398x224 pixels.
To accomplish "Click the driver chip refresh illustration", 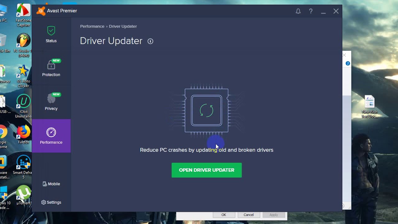I will click(206, 110).
